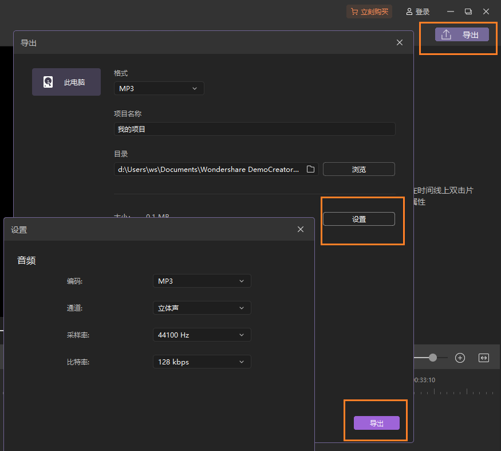The width and height of the screenshot is (501, 451).
Task: Select the 此电脑 tab
Action: (66, 82)
